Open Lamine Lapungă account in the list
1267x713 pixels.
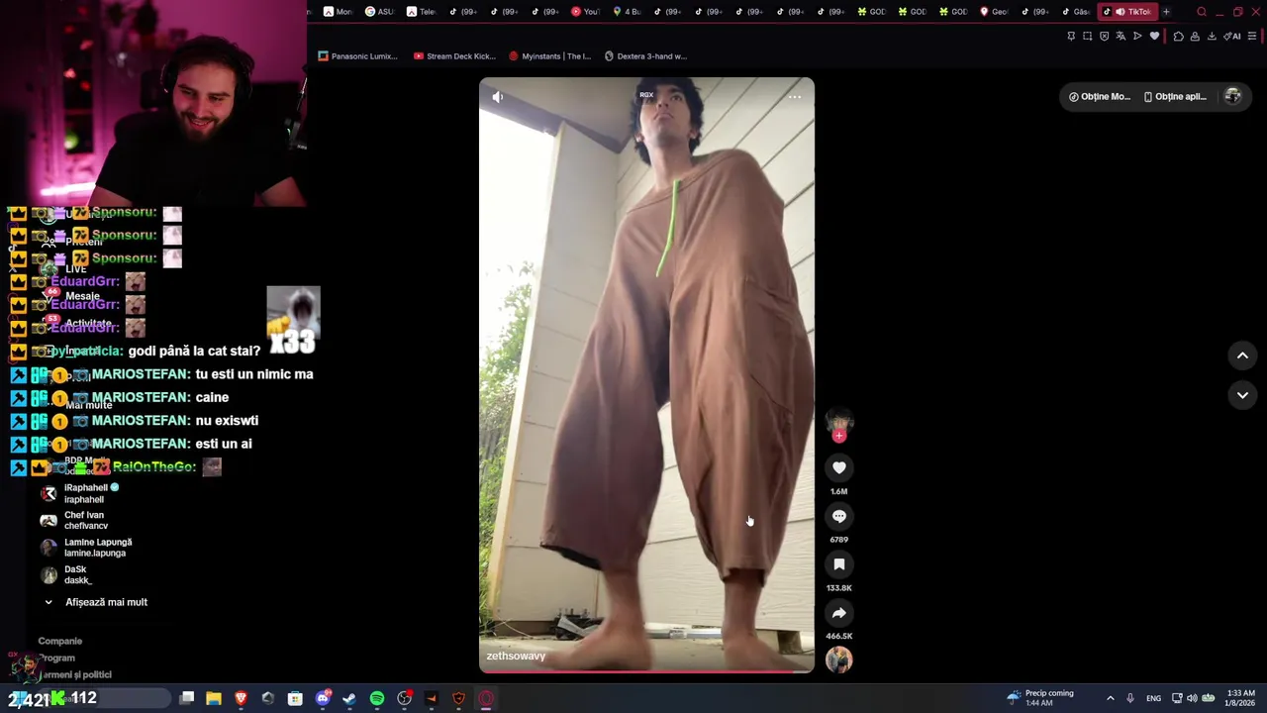87,548
